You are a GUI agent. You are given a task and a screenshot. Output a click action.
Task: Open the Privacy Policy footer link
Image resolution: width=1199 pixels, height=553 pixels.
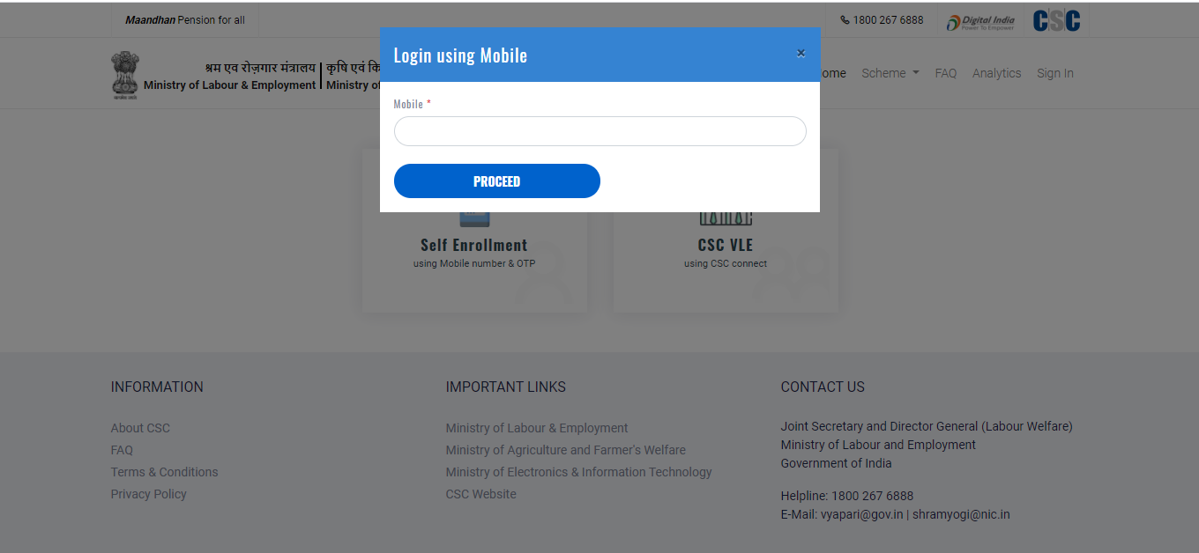pyautogui.click(x=148, y=494)
